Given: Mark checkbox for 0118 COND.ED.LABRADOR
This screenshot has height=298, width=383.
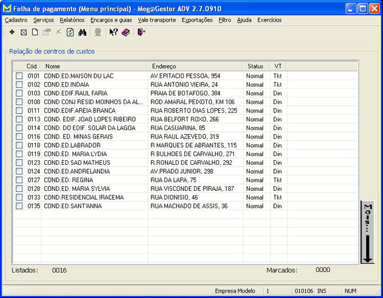Looking at the screenshot, I should coord(19,145).
